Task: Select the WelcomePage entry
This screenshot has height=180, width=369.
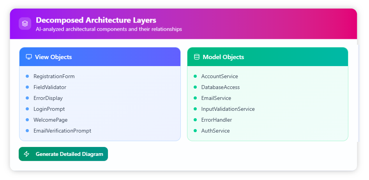Action: pyautogui.click(x=50, y=120)
